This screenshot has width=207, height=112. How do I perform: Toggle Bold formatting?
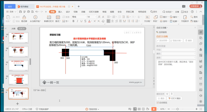click(x=73, y=21)
